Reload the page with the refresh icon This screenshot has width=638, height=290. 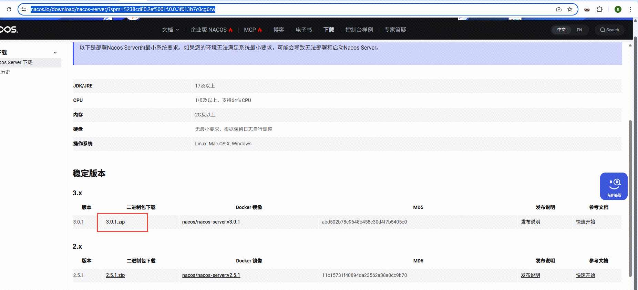click(9, 9)
